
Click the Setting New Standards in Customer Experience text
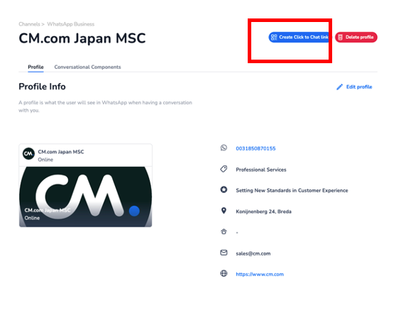tap(292, 190)
